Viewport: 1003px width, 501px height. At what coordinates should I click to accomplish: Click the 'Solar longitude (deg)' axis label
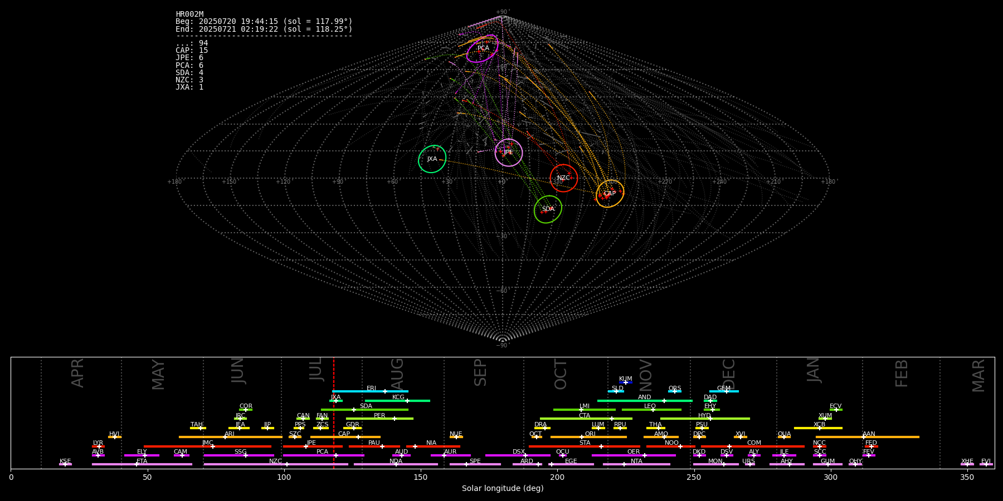[x=503, y=489]
